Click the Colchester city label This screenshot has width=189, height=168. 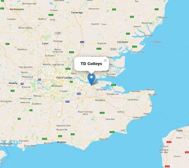point(122,42)
